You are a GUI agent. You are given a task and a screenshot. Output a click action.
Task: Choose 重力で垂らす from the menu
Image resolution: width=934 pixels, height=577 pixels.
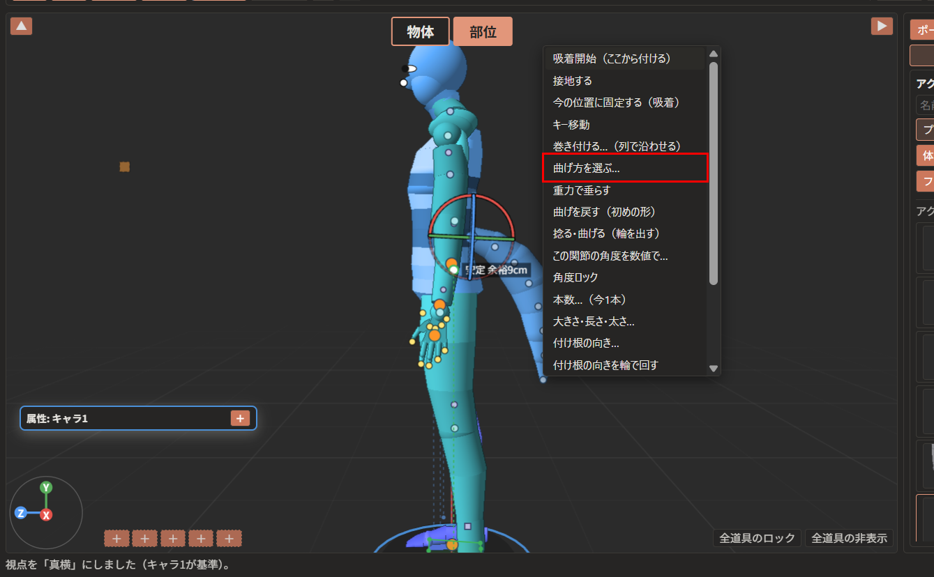[625, 190]
